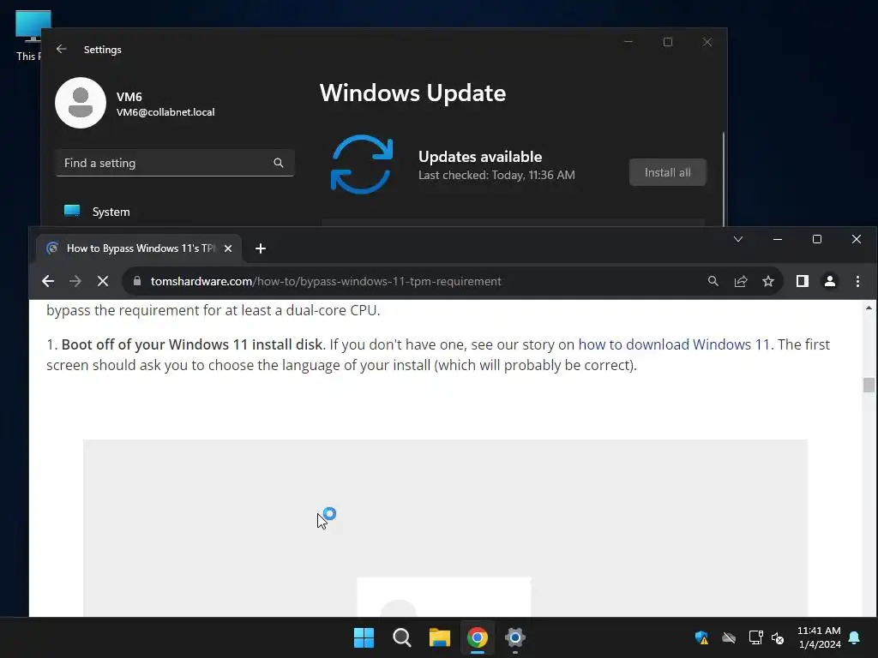The image size is (878, 658).
Task: Click the Chrome icon on the taskbar
Action: (x=478, y=637)
